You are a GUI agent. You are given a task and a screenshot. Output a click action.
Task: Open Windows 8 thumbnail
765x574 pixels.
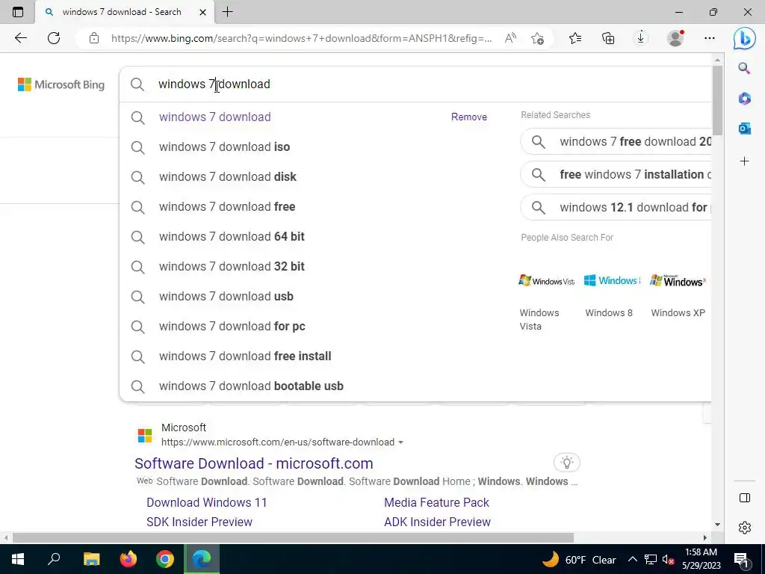[x=612, y=281]
